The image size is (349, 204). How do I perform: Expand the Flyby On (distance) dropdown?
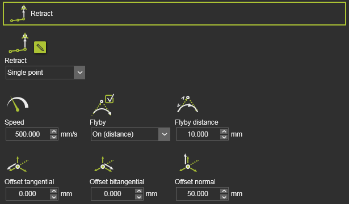pyautogui.click(x=131, y=134)
